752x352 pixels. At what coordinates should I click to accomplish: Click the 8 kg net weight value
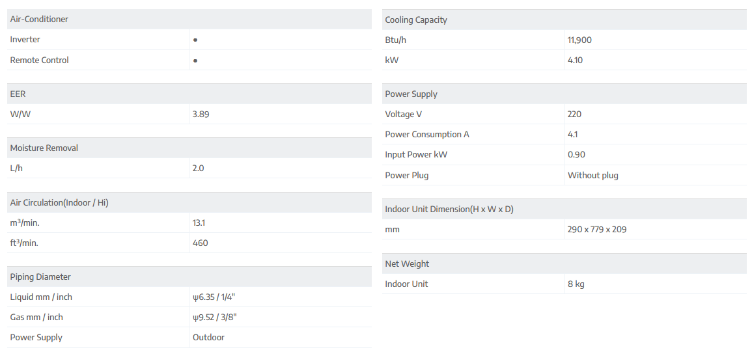point(576,284)
